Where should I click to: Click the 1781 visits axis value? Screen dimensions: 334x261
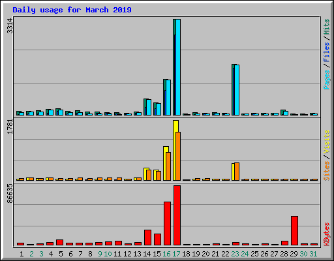[x=10, y=127]
